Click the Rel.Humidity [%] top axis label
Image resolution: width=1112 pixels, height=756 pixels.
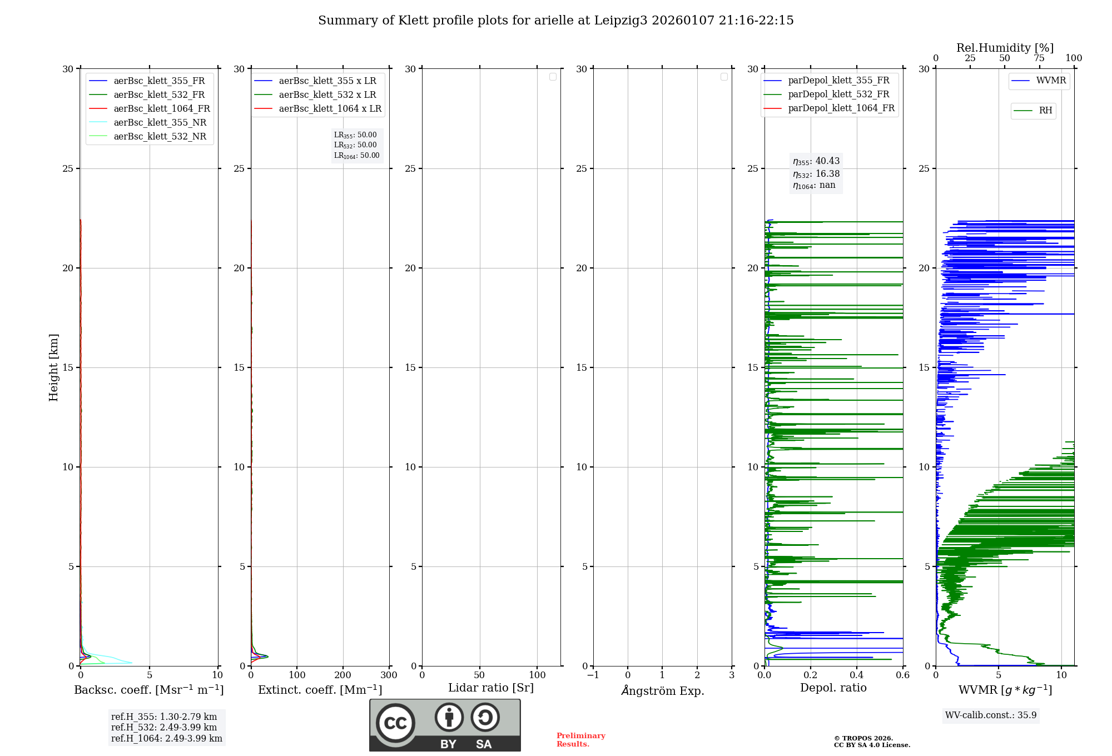pyautogui.click(x=1005, y=48)
